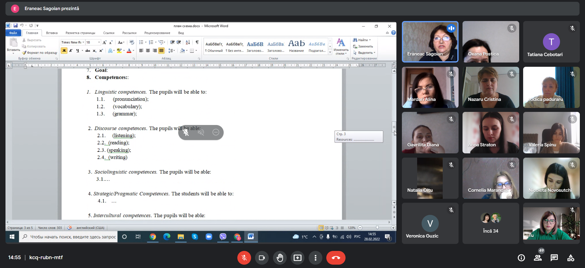Select Eraneac Sagoian's video tile
585x268 pixels.
[430, 42]
